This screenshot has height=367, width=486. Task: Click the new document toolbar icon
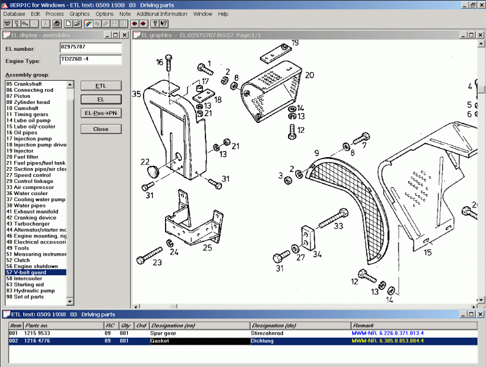click(67, 24)
